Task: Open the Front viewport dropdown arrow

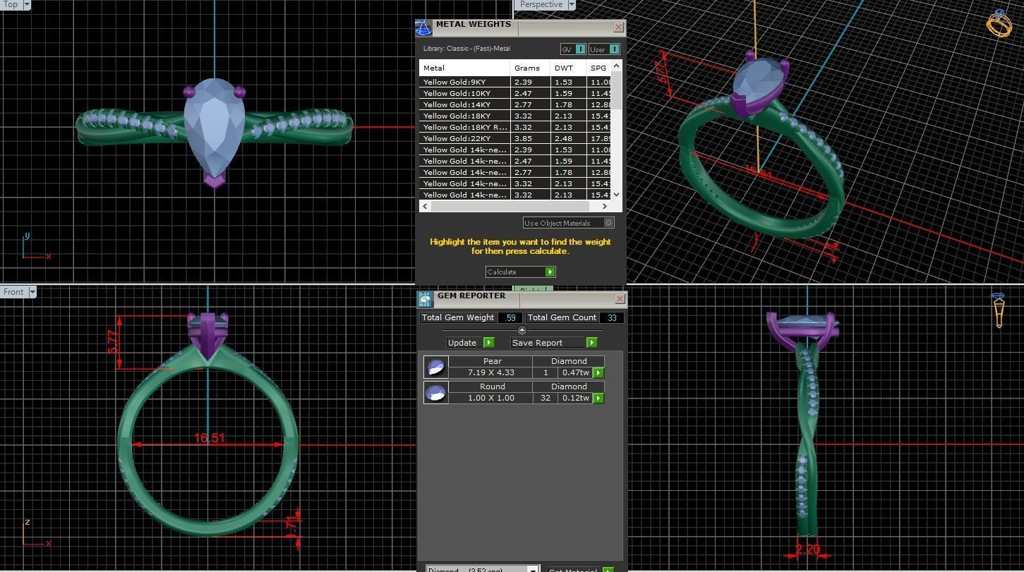Action: click(x=32, y=291)
